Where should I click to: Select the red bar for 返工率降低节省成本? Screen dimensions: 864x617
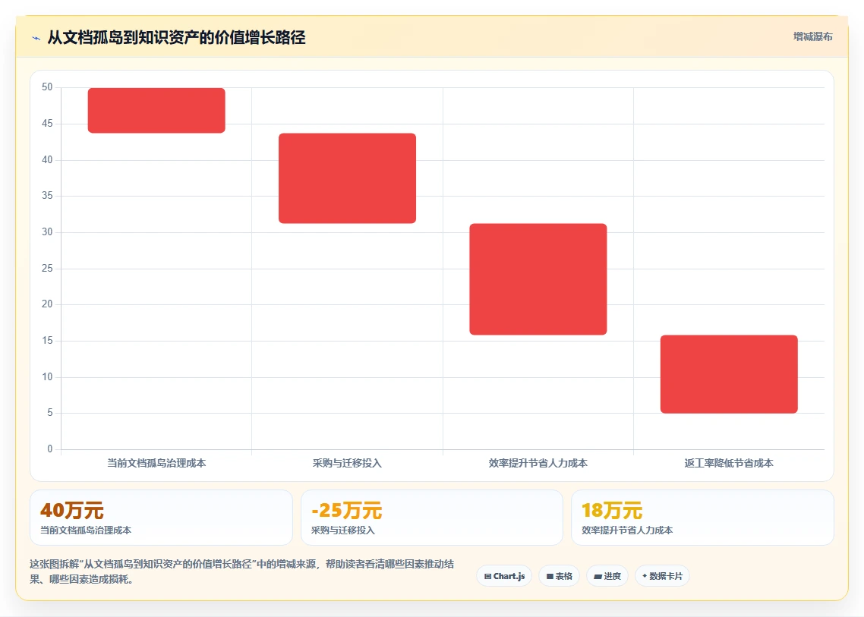pos(729,374)
